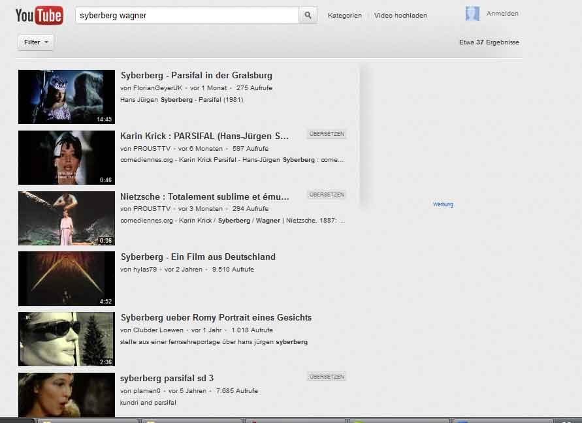The image size is (582, 423).
Task: Open the hylas79 uploader link
Action: point(144,270)
